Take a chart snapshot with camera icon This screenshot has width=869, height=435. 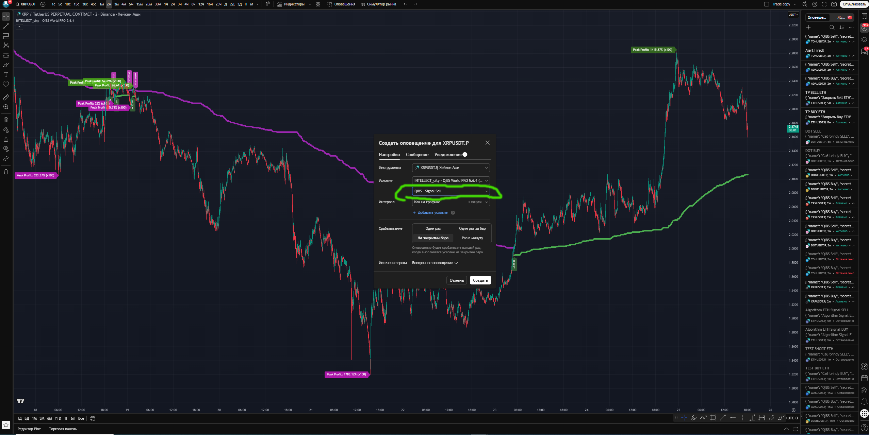tap(834, 4)
